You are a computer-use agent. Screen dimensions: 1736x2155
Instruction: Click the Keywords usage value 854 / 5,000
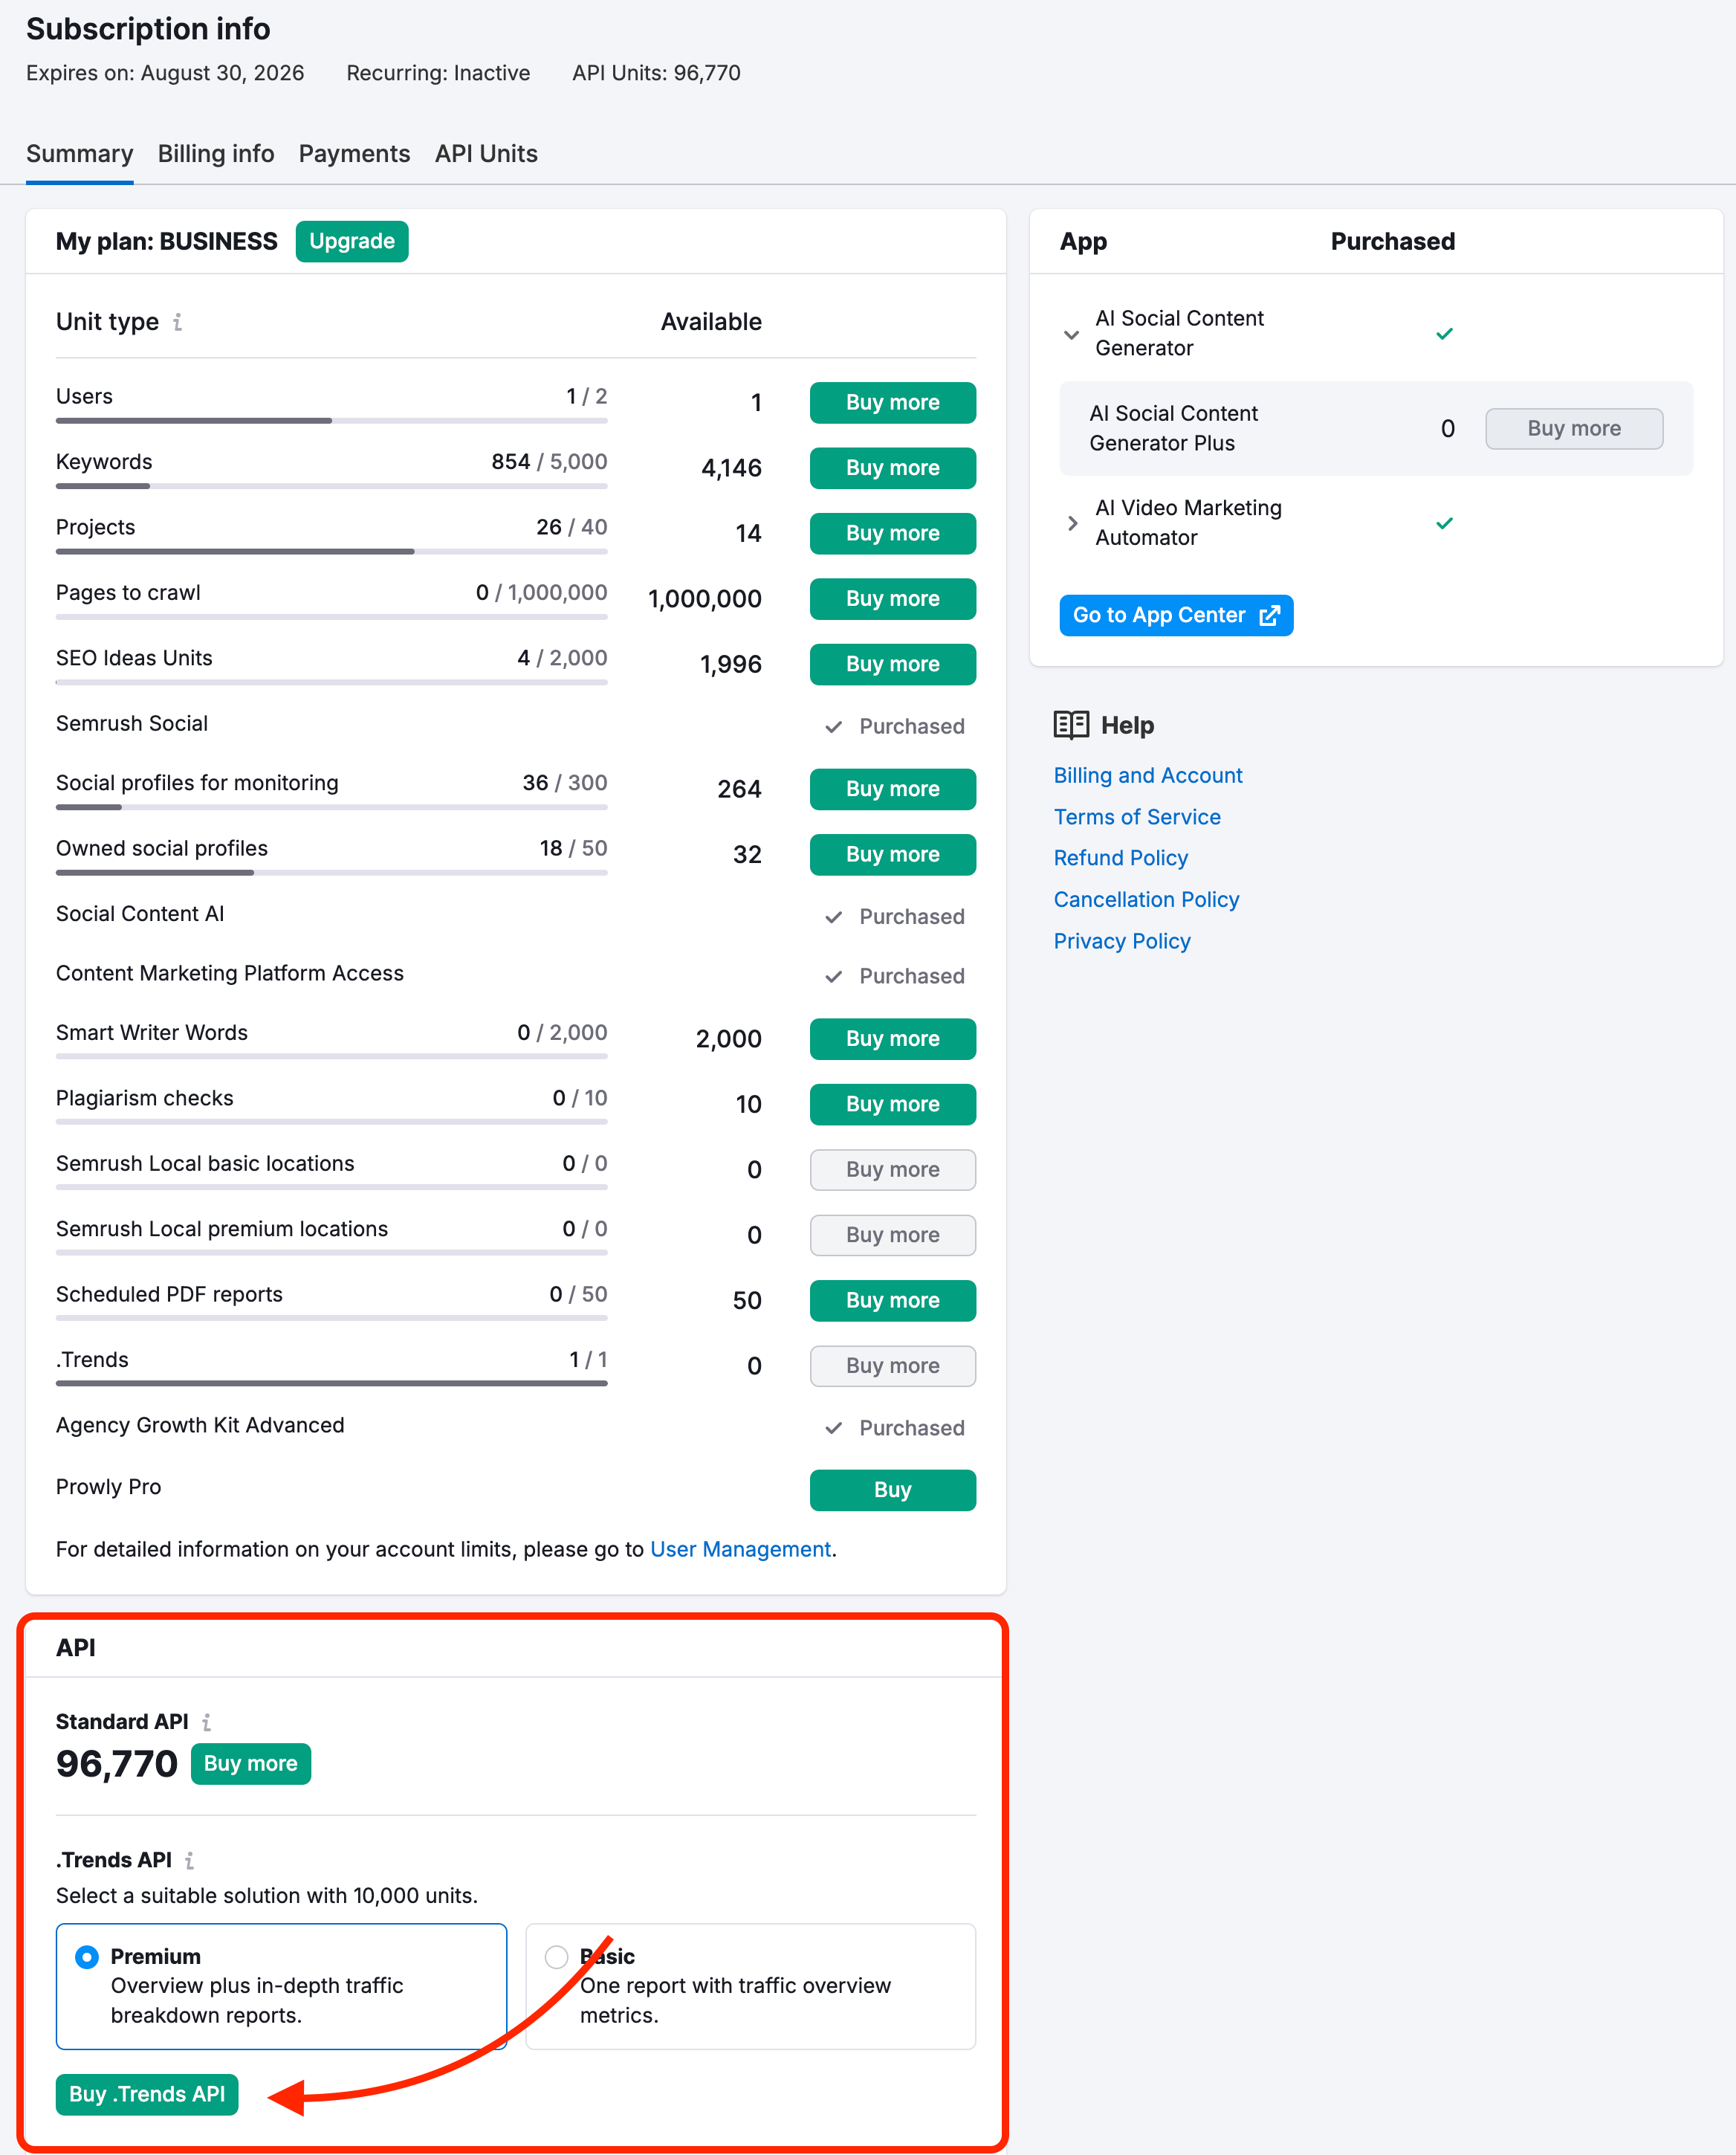pos(549,461)
